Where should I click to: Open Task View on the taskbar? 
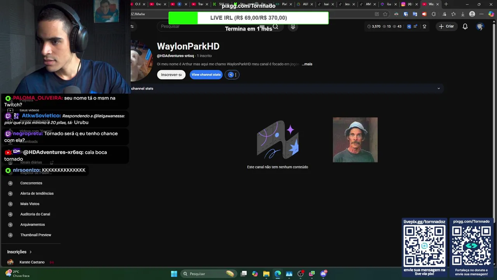(x=243, y=274)
